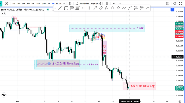Click the 1.17000 price scale label
Viewport: 185px width, 103px height.
[179, 12]
